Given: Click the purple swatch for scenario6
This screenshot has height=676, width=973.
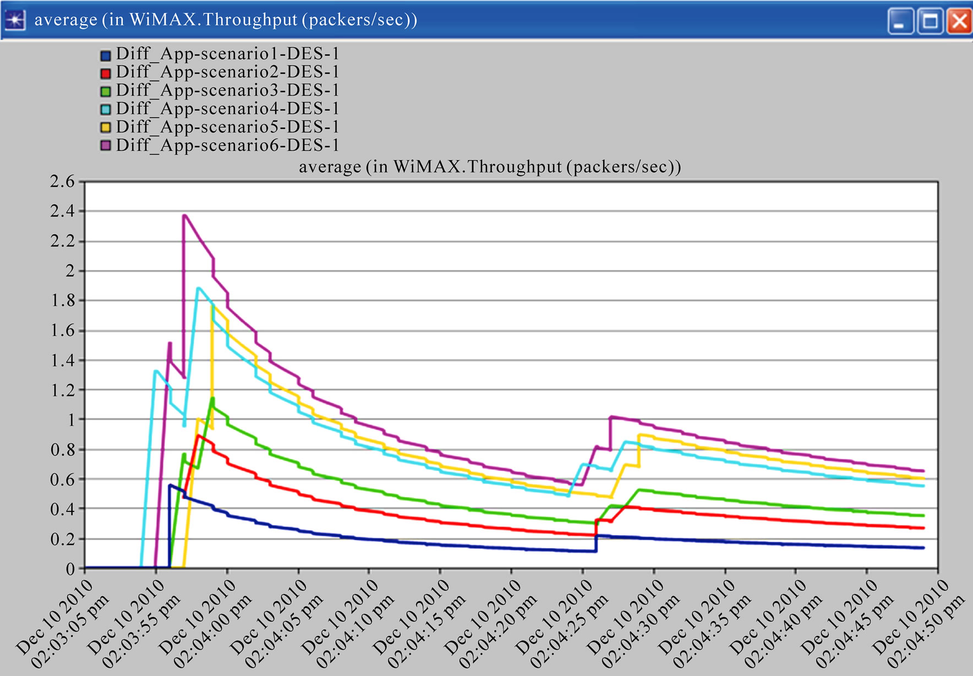Looking at the screenshot, I should (x=106, y=146).
